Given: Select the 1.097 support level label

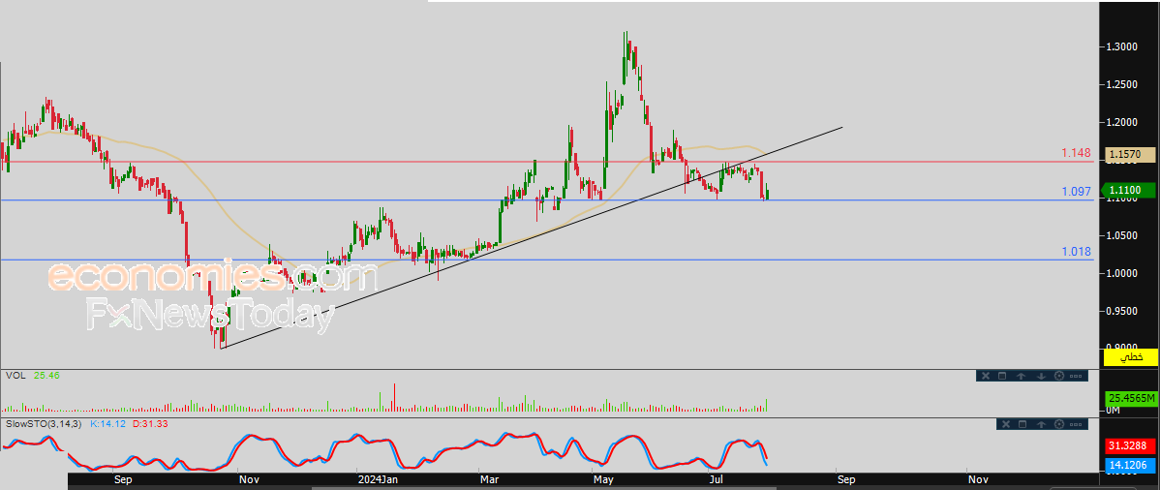Looking at the screenshot, I should point(1077,192).
